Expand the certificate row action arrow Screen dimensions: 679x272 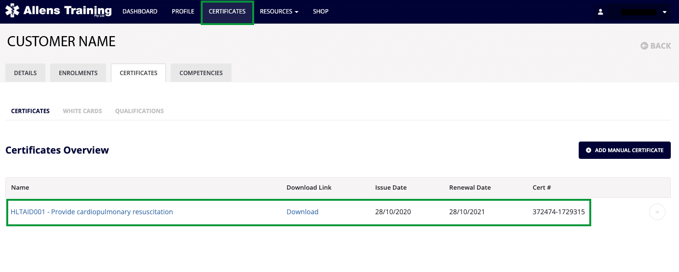coord(657,212)
